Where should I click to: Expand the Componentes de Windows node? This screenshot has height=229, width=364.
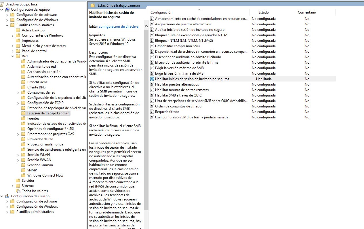click(13, 35)
